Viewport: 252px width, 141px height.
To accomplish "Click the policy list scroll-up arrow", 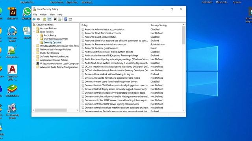I will point(184,25).
